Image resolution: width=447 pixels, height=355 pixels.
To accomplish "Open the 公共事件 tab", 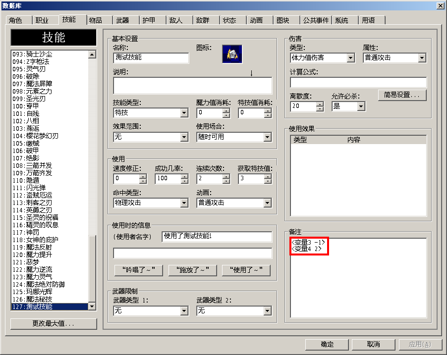I will 316,20.
